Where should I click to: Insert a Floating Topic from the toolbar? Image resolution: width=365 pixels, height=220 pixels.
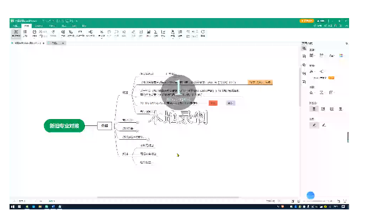tap(80, 33)
